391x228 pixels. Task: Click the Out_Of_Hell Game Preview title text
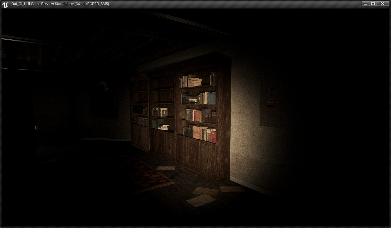[60, 4]
